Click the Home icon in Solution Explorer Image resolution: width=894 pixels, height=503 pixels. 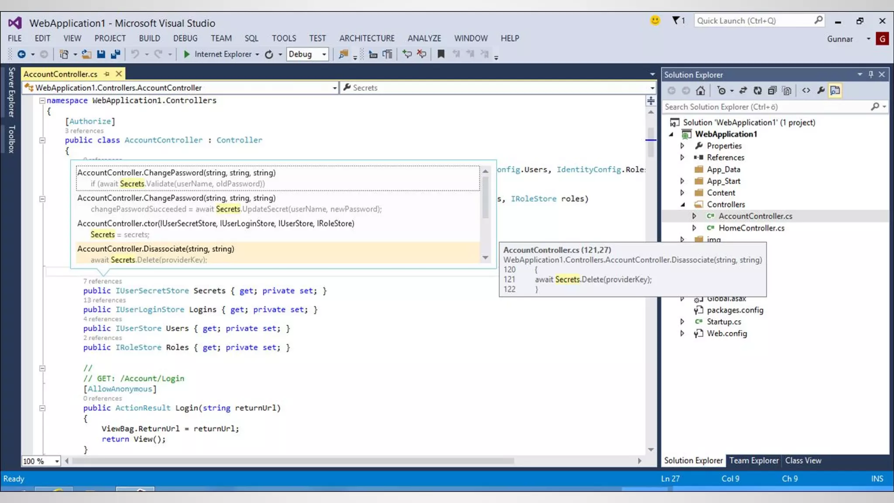[700, 91]
